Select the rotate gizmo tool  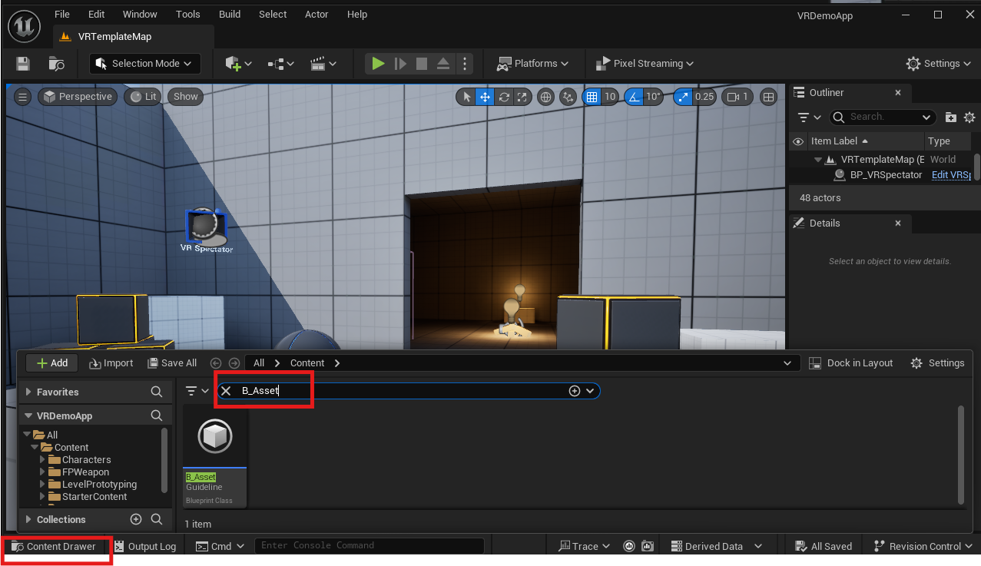pyautogui.click(x=504, y=97)
